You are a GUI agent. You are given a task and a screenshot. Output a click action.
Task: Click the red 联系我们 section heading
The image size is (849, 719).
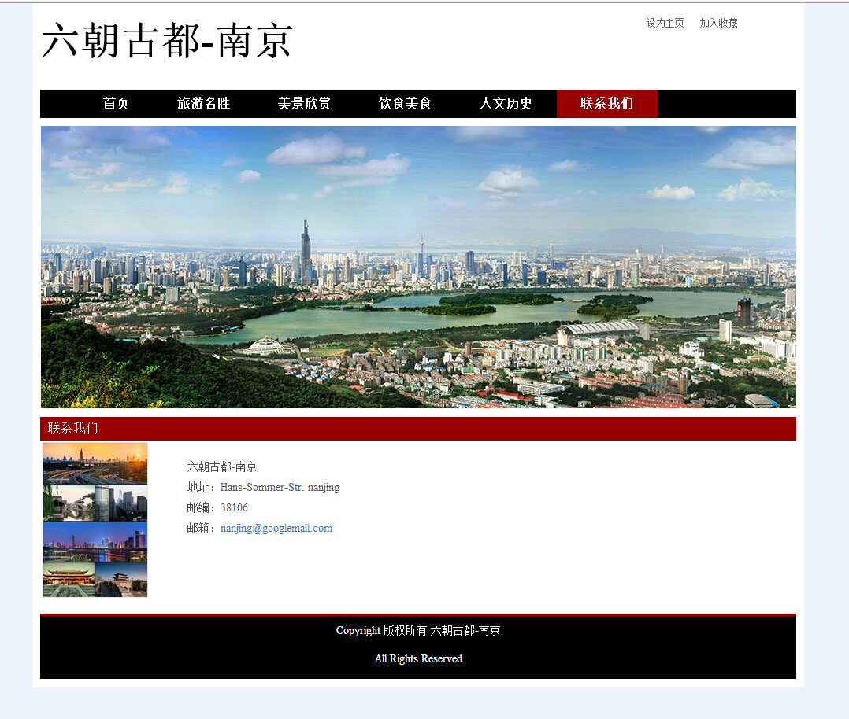coord(418,429)
